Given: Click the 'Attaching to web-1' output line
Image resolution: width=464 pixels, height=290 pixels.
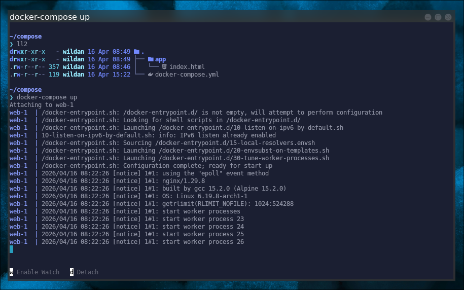Looking at the screenshot, I should coord(42,105).
